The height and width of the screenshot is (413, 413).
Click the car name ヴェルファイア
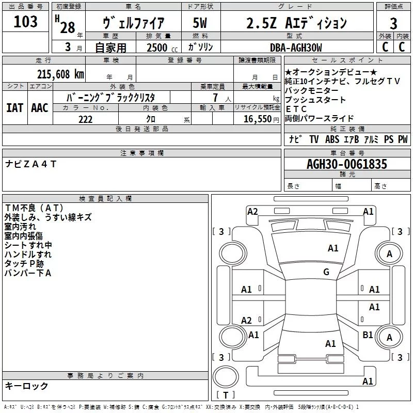coord(133,23)
